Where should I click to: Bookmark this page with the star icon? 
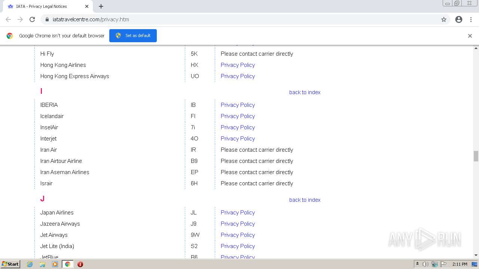444,19
